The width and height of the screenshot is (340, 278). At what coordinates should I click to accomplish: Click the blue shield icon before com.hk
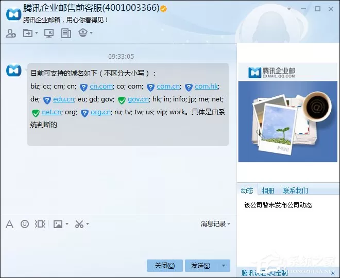pos(189,88)
